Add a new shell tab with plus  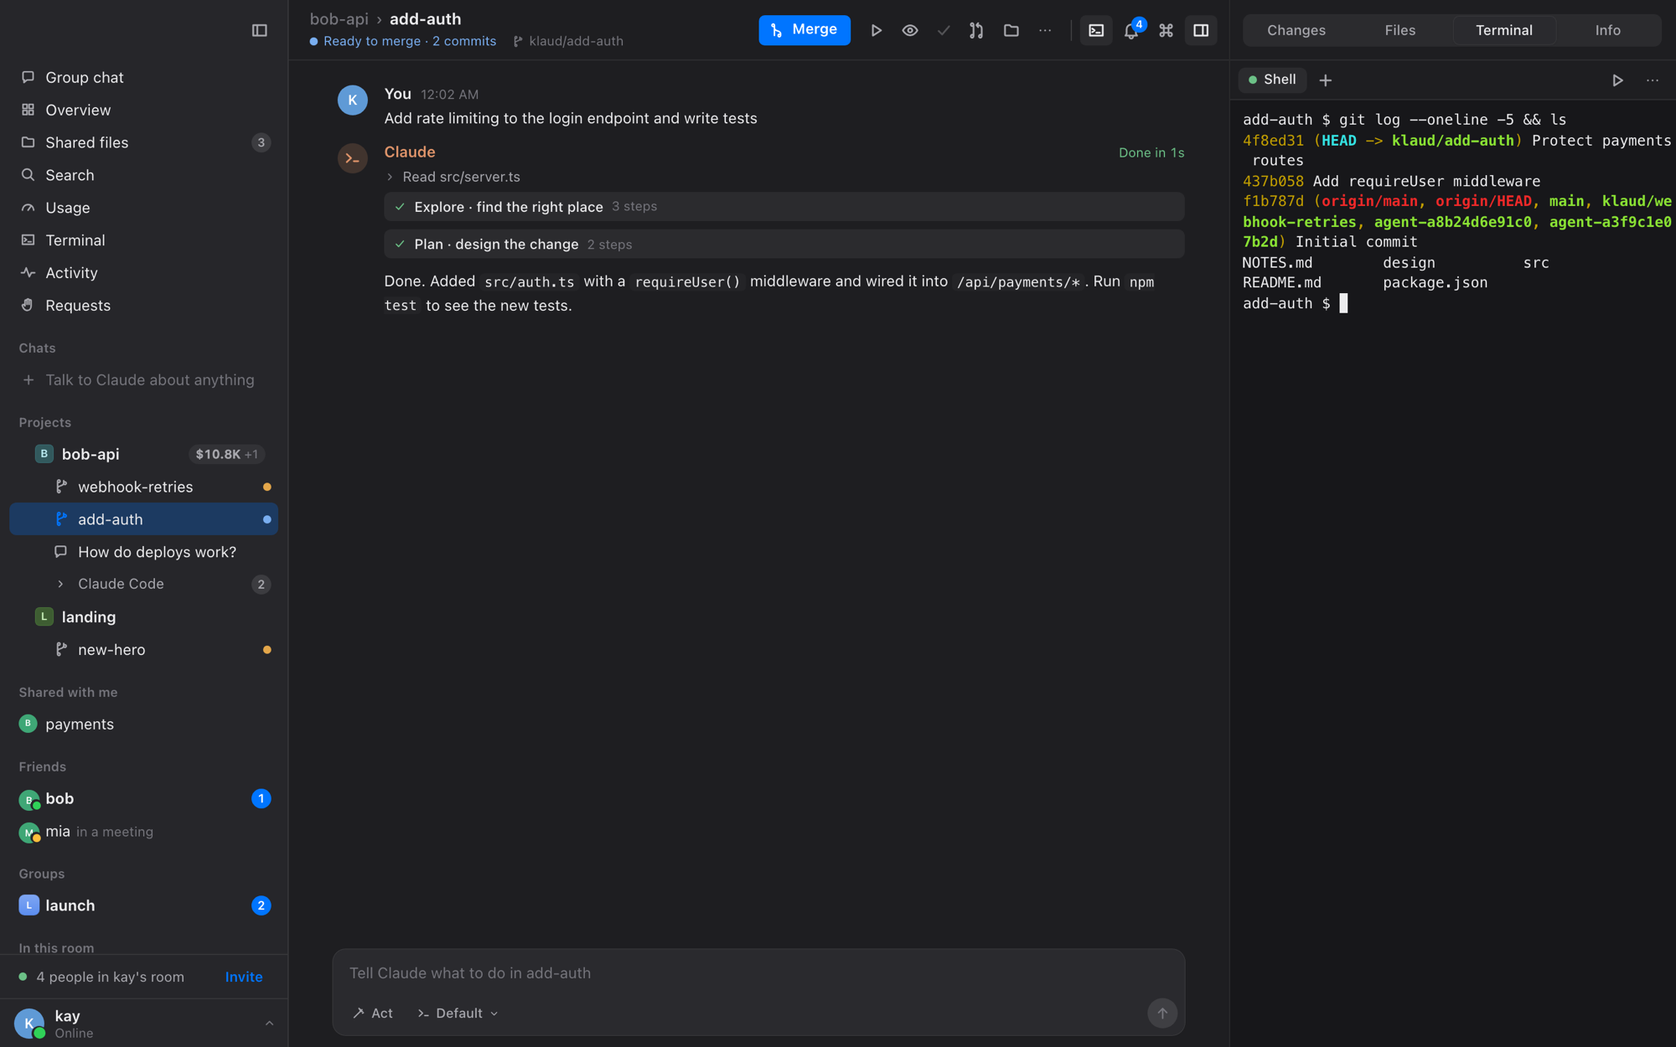coord(1325,80)
